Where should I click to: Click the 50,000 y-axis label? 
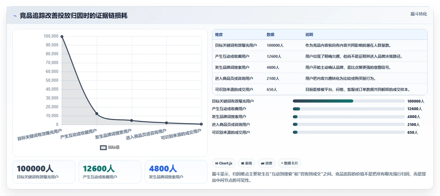coord(52,80)
